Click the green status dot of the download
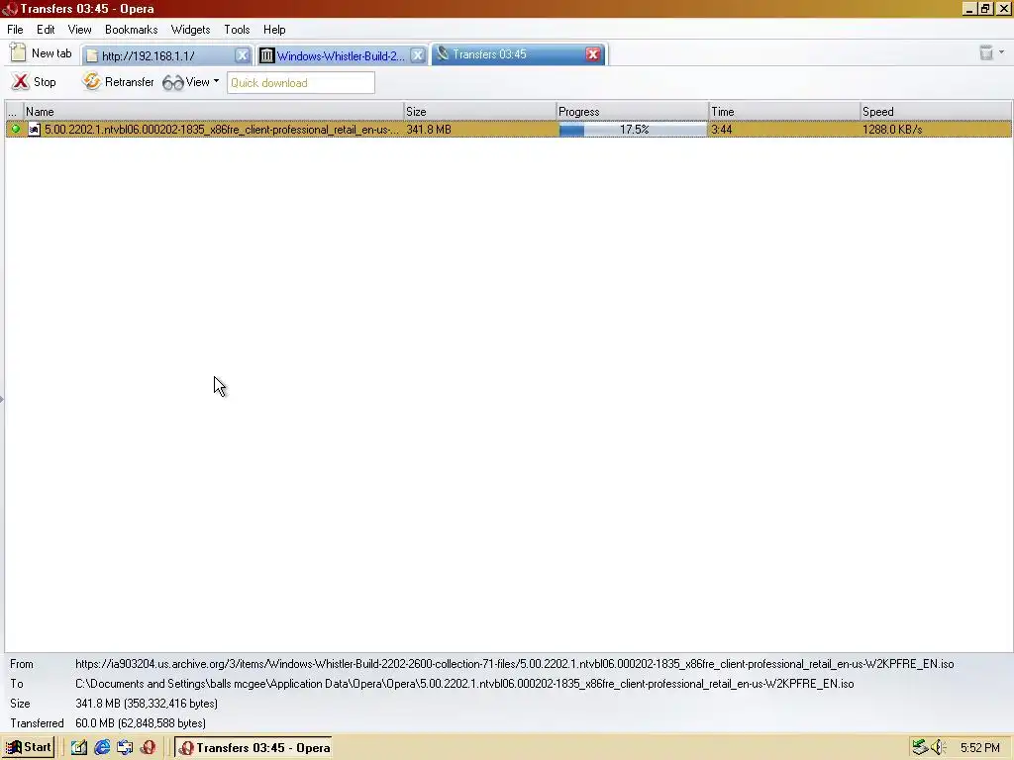 16,130
